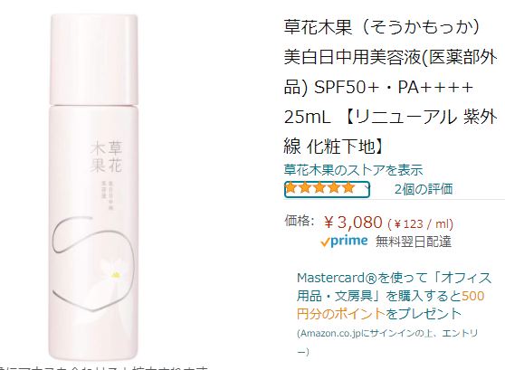Click the 無料翌日配達 delivery text
The width and height of the screenshot is (505, 370).
click(x=414, y=242)
